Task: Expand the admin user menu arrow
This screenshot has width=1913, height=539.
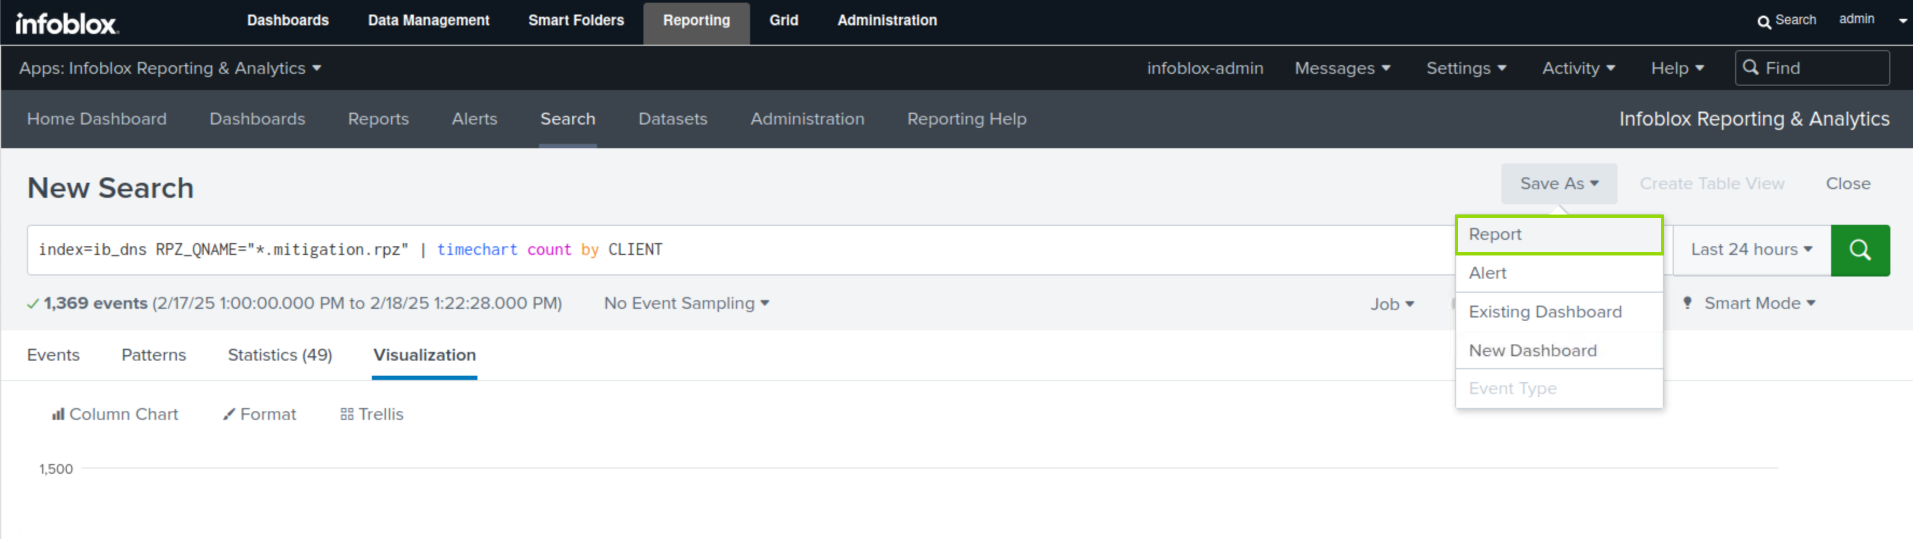Action: point(1902,21)
